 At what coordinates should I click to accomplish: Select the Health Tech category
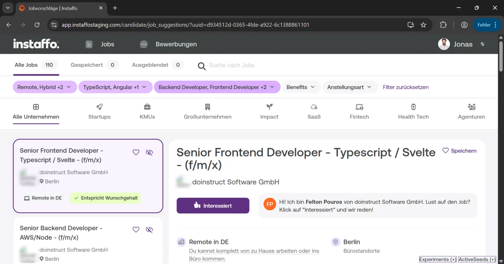[413, 112]
